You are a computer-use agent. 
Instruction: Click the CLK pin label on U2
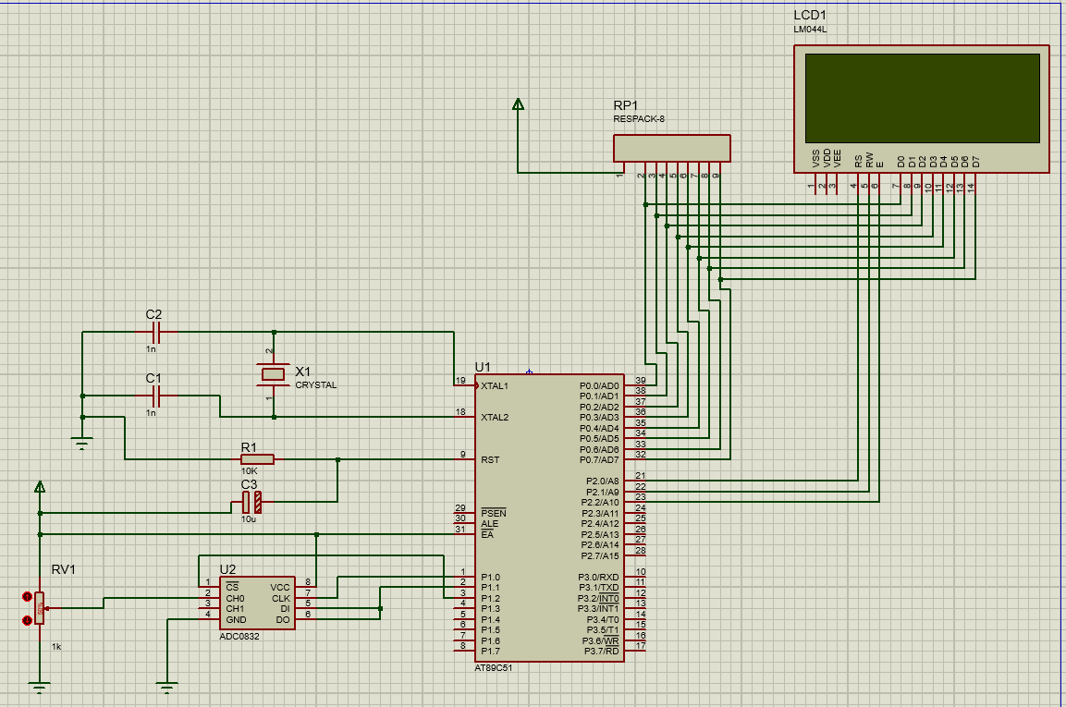coord(281,599)
